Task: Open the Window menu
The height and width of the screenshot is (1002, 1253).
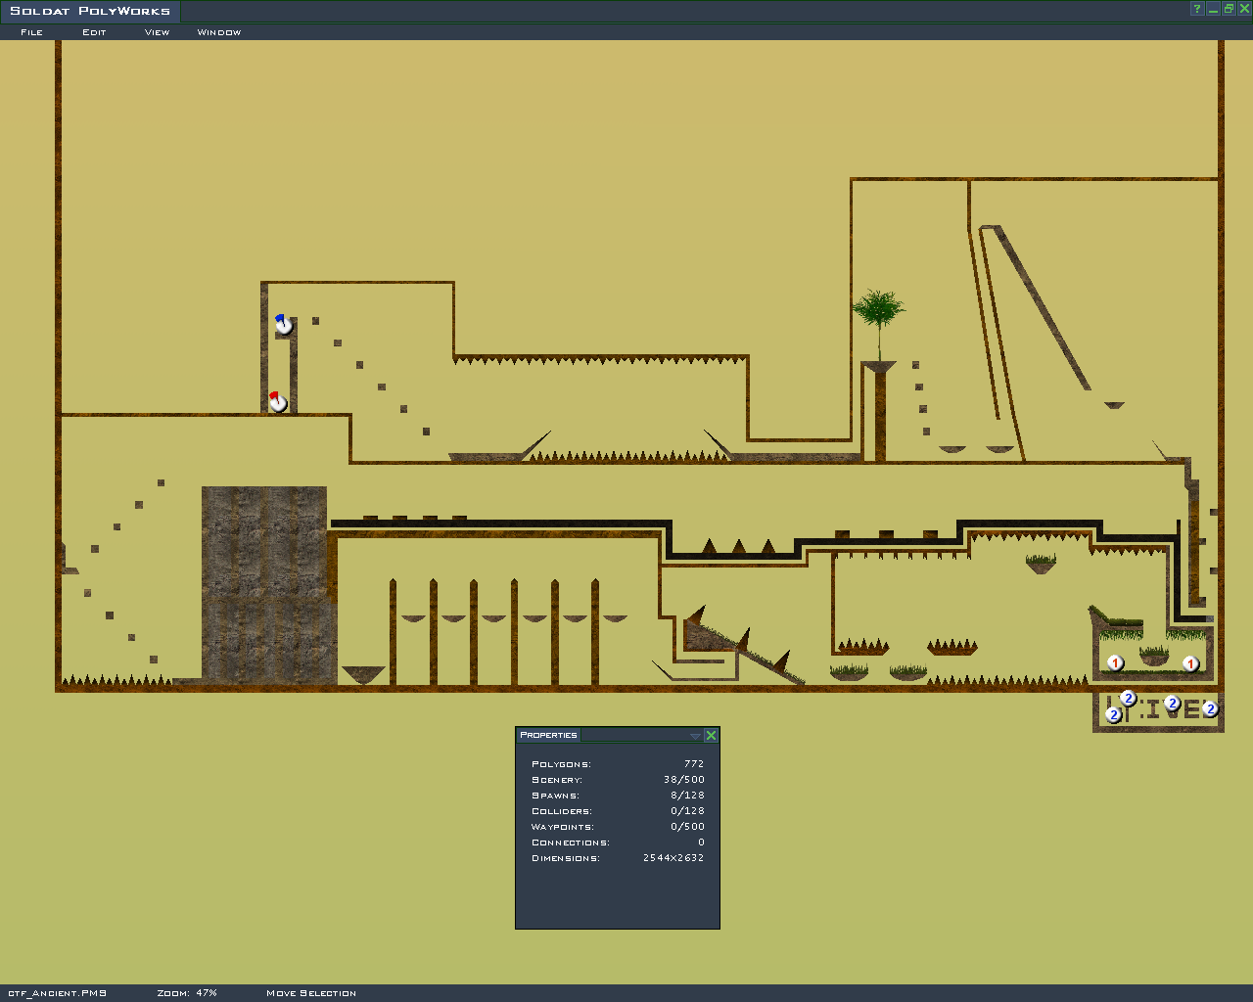Action: click(x=219, y=32)
